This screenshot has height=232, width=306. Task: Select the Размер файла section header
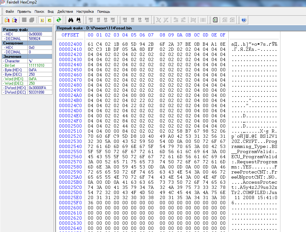click(x=15, y=29)
